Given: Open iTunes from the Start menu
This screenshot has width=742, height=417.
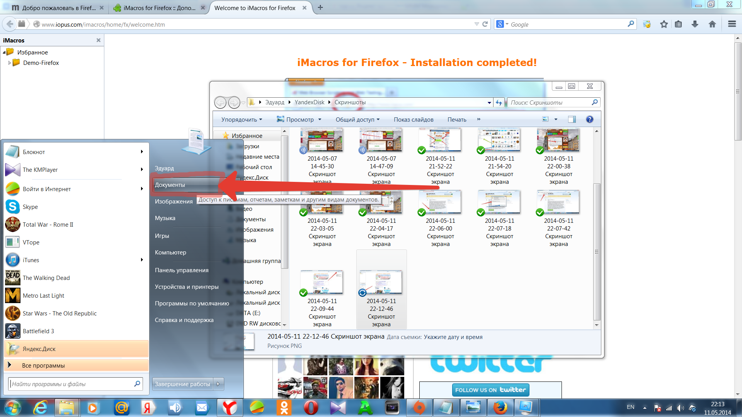Looking at the screenshot, I should coord(31,260).
